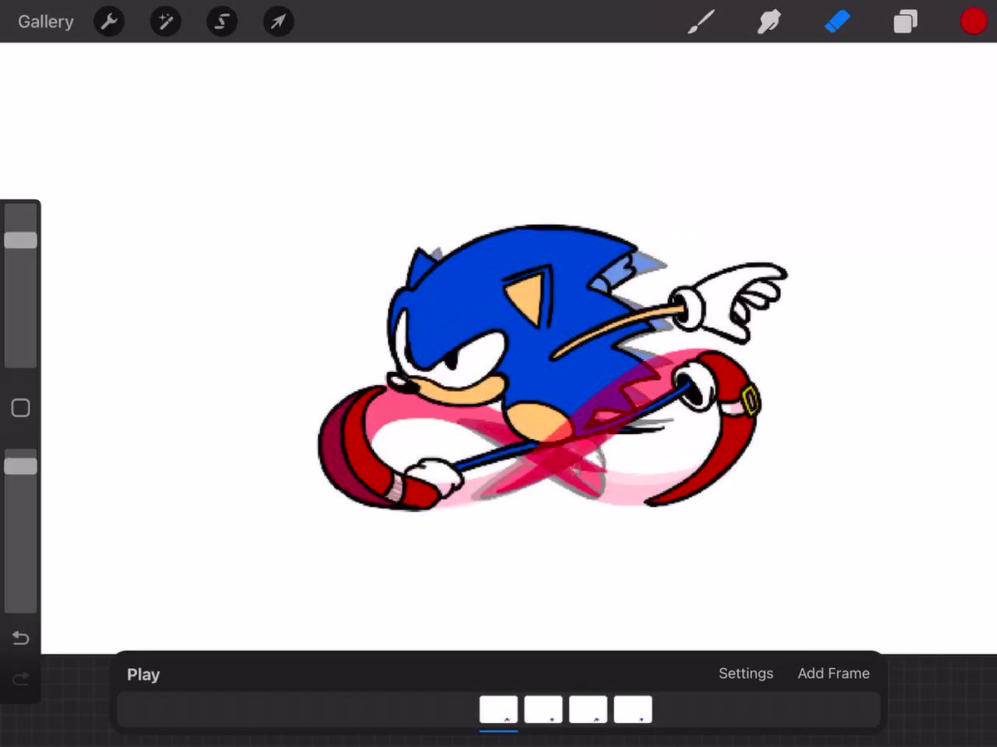Viewport: 997px width, 747px height.
Task: Select the Brush tool
Action: (701, 22)
